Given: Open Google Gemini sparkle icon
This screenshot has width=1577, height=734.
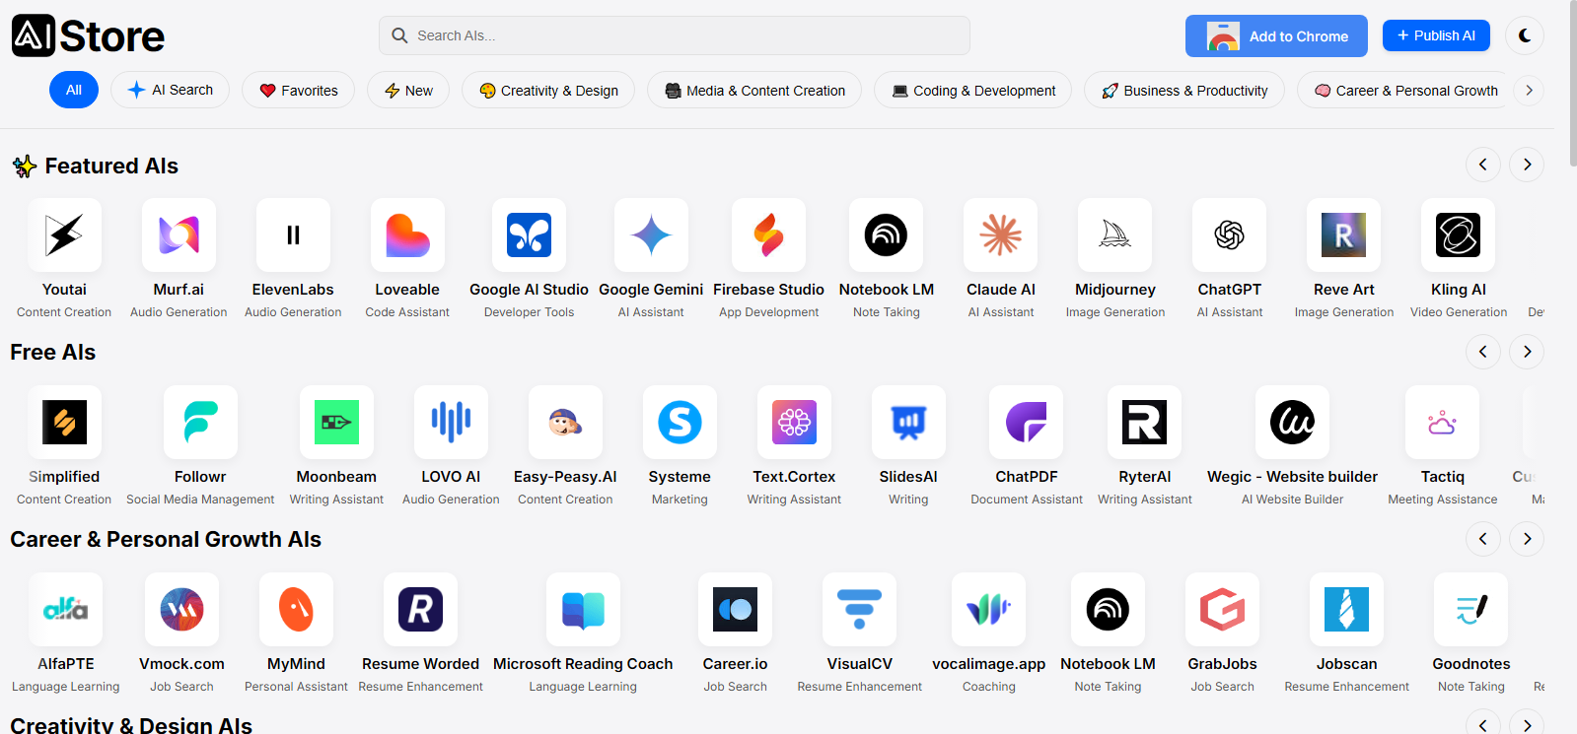Looking at the screenshot, I should pos(651,234).
